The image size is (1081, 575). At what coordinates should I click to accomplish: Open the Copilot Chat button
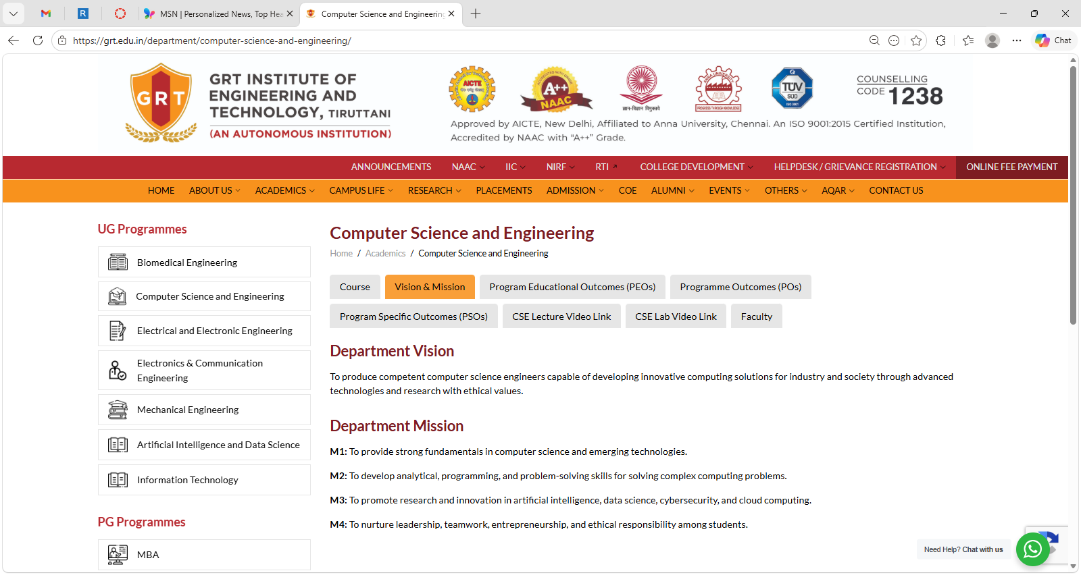tap(1053, 40)
